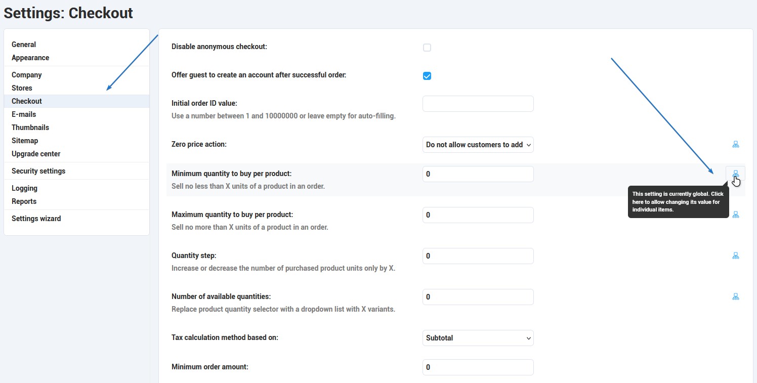Click the global setting icon for Minimum quantity

(x=736, y=174)
